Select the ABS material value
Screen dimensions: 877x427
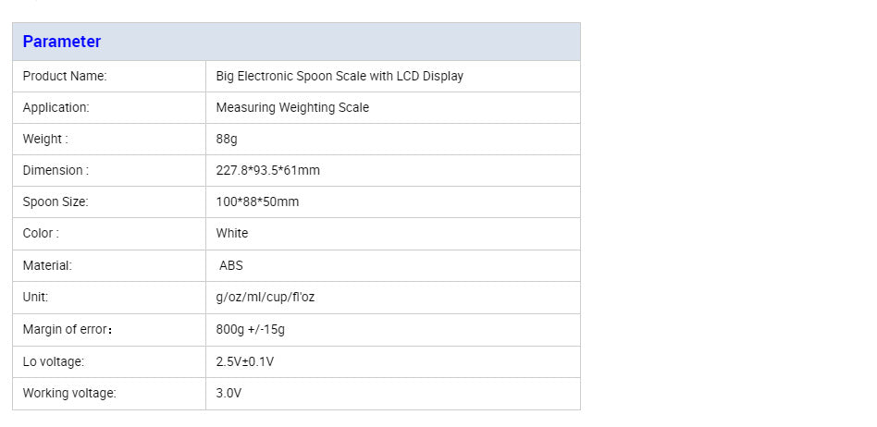click(231, 265)
